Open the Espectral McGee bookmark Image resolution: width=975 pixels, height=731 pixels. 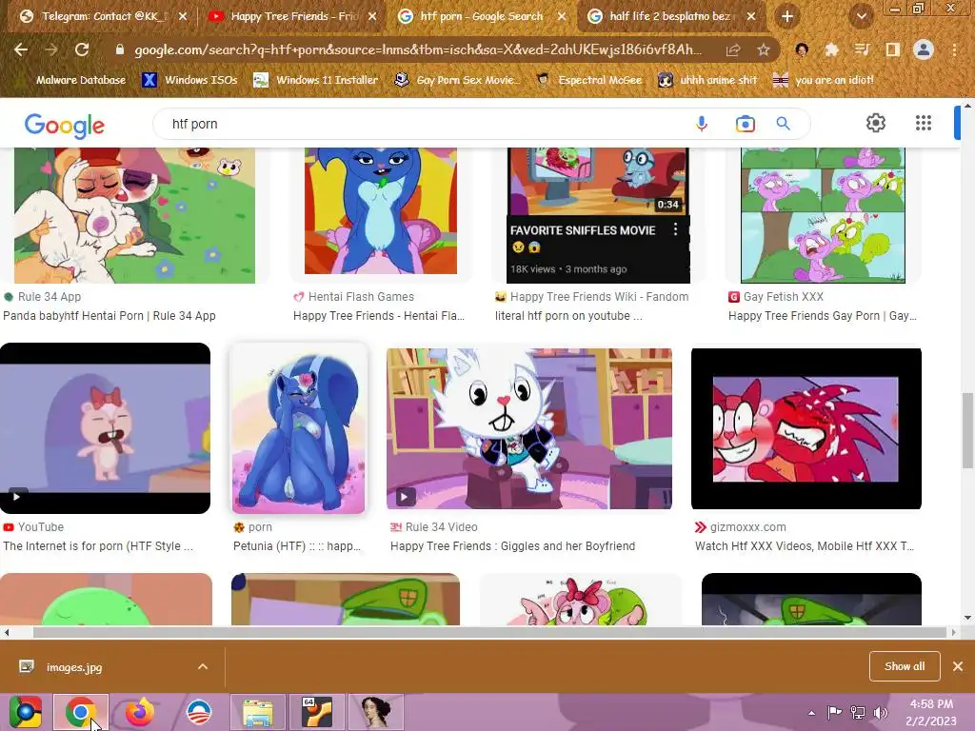click(x=589, y=80)
